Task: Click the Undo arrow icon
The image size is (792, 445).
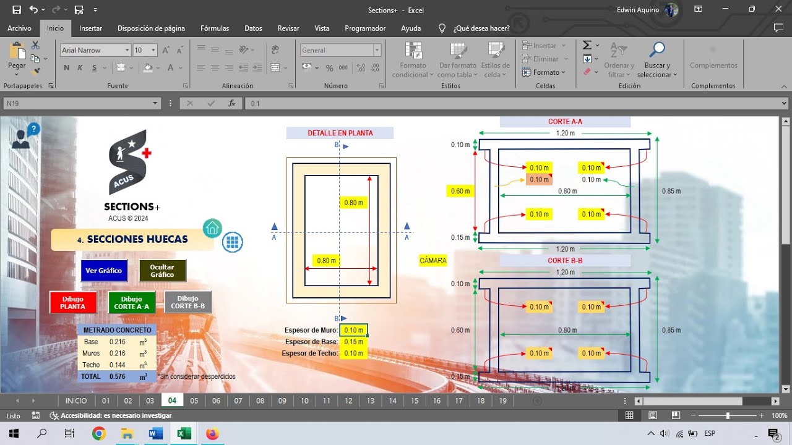Action: [x=33, y=10]
